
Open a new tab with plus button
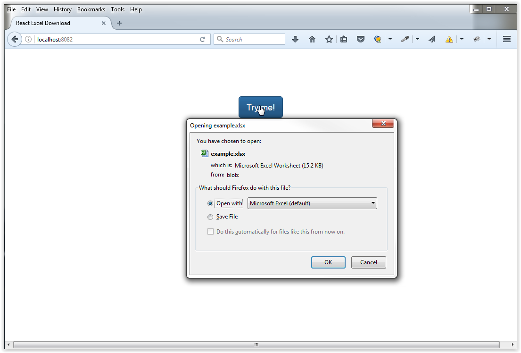click(x=119, y=23)
